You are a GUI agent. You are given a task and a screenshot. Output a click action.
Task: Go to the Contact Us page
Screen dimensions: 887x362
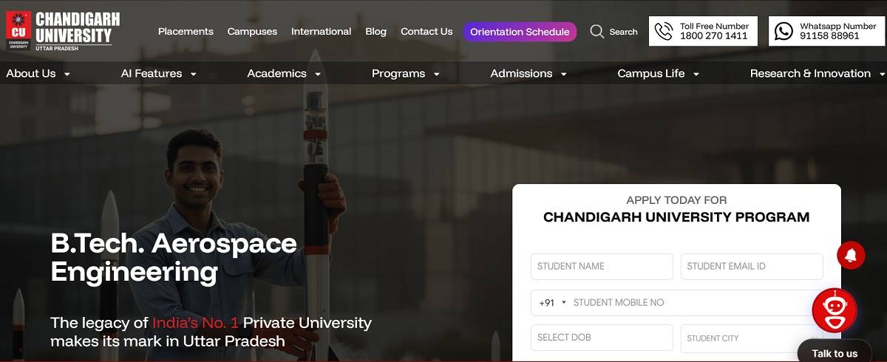[x=426, y=32]
